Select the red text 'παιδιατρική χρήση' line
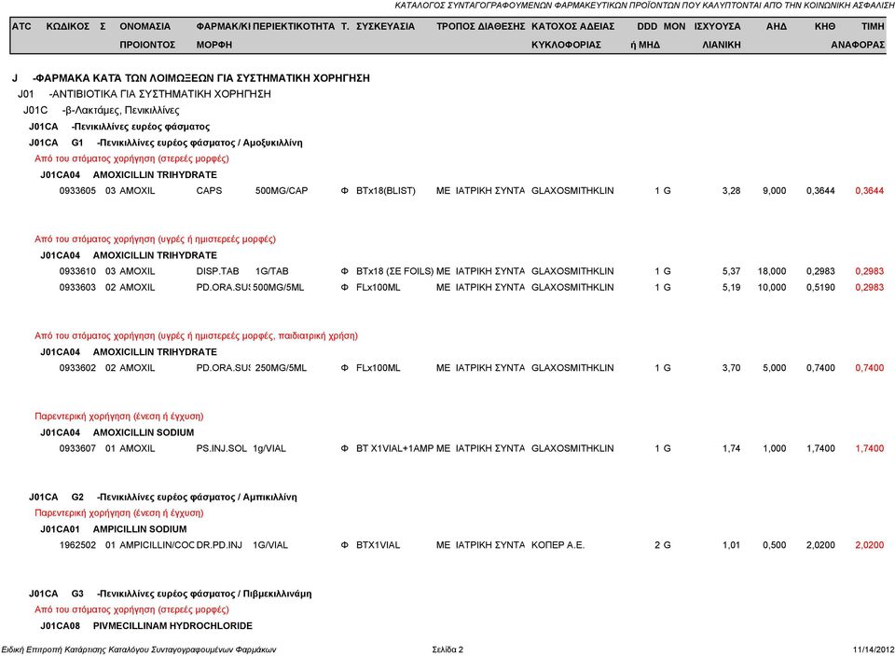895x656 pixels. [197, 336]
